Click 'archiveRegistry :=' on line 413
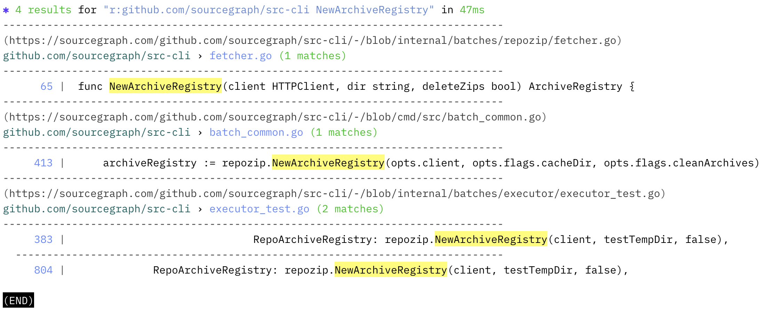The width and height of the screenshot is (768, 316). (x=159, y=163)
